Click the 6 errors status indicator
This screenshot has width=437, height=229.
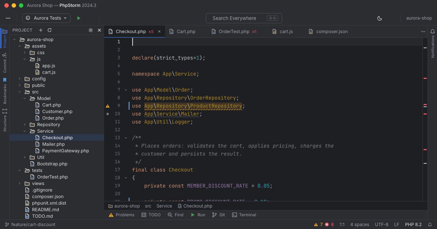click(x=330, y=225)
